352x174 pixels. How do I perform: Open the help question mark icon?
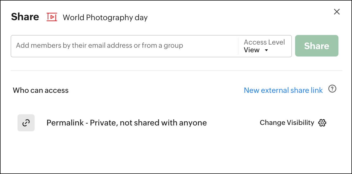pyautogui.click(x=332, y=89)
